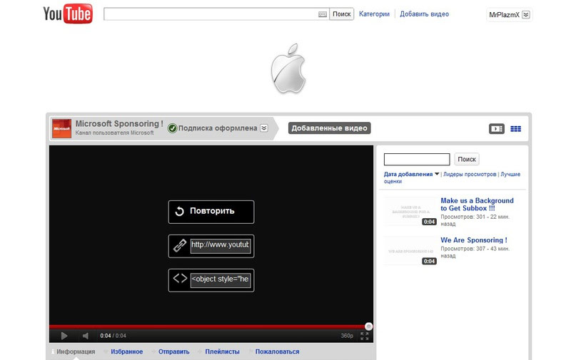
Task: Select the video URL text field
Action: tap(221, 245)
